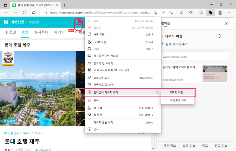This screenshot has width=236, height=151.
Task: Select 한국어(으)로 번역
Action: pos(123,85)
